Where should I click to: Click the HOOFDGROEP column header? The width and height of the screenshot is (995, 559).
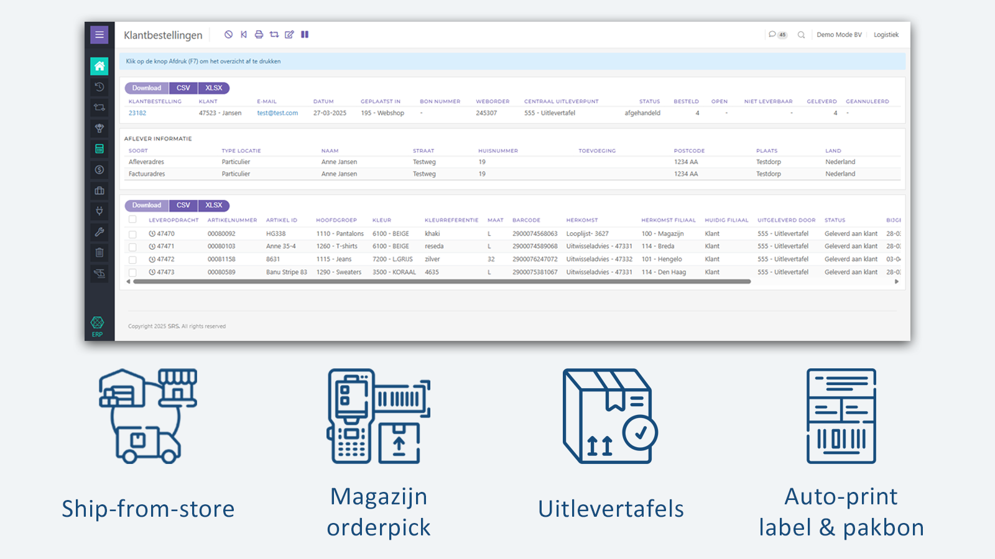336,220
